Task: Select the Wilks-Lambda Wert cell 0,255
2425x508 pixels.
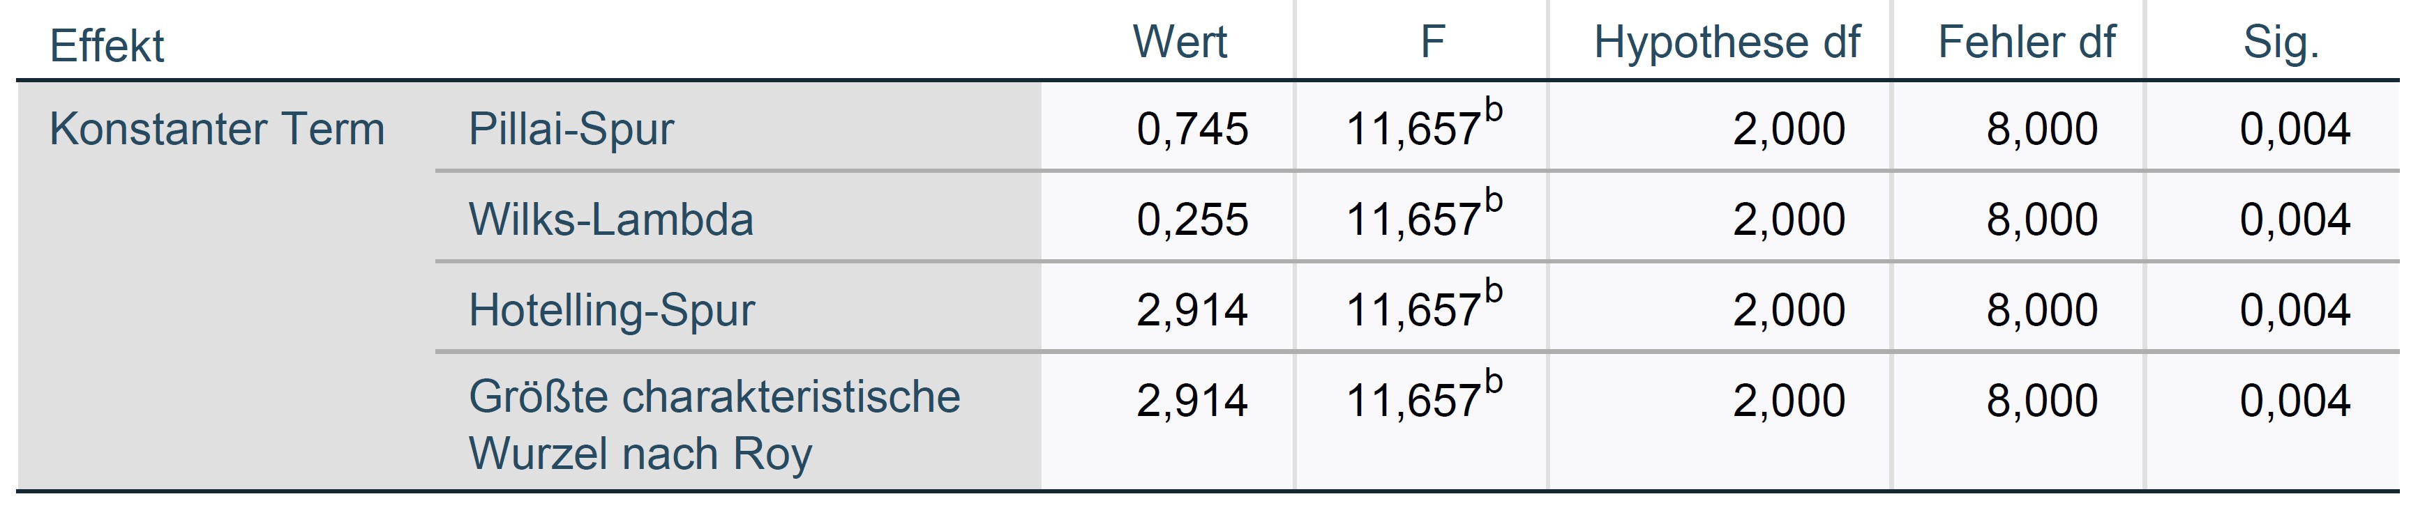Action: [x=1192, y=220]
